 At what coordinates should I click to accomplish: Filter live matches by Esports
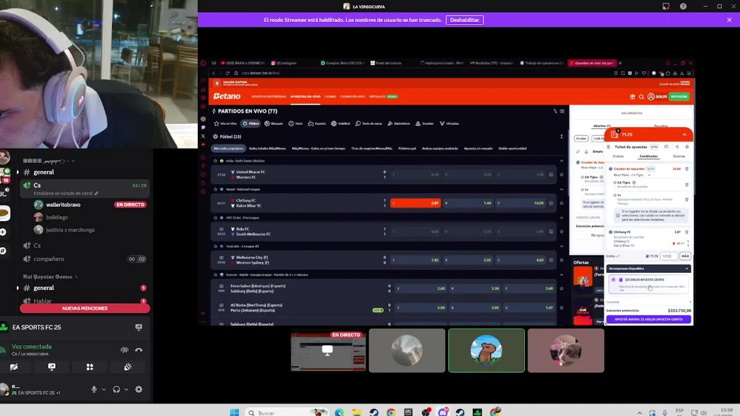[317, 123]
